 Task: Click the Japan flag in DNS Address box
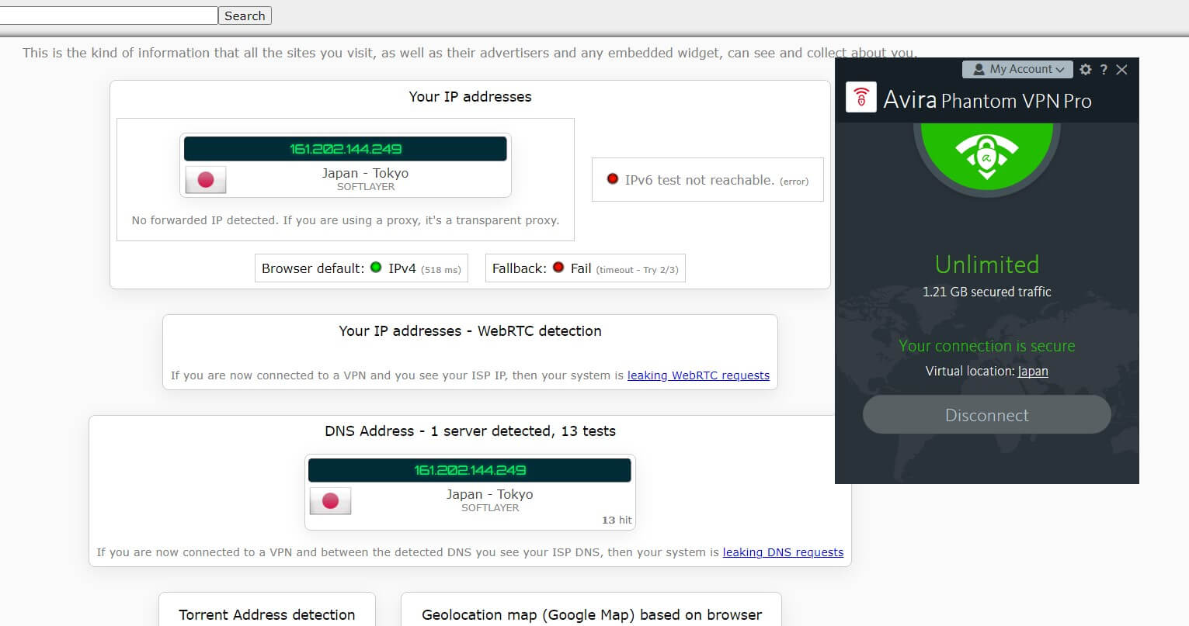tap(330, 501)
